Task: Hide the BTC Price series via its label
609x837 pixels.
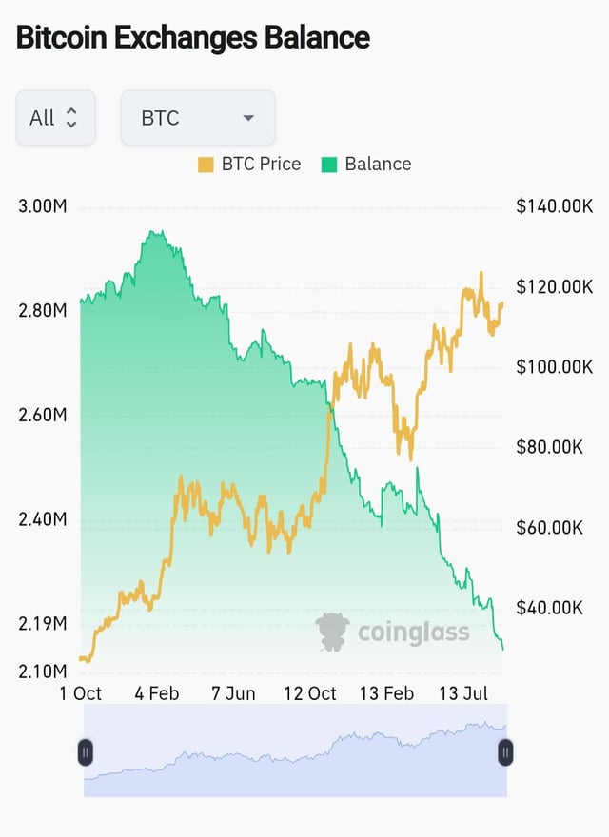Action: [261, 164]
